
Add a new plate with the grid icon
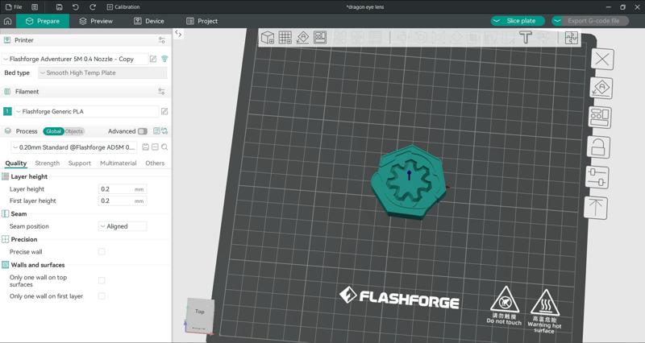pyautogui.click(x=285, y=37)
